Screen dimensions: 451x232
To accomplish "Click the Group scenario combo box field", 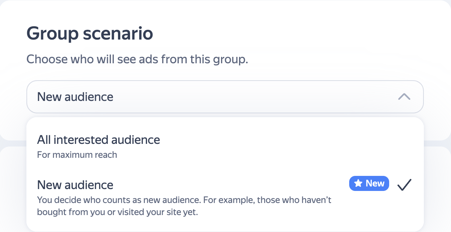I will 225,97.
